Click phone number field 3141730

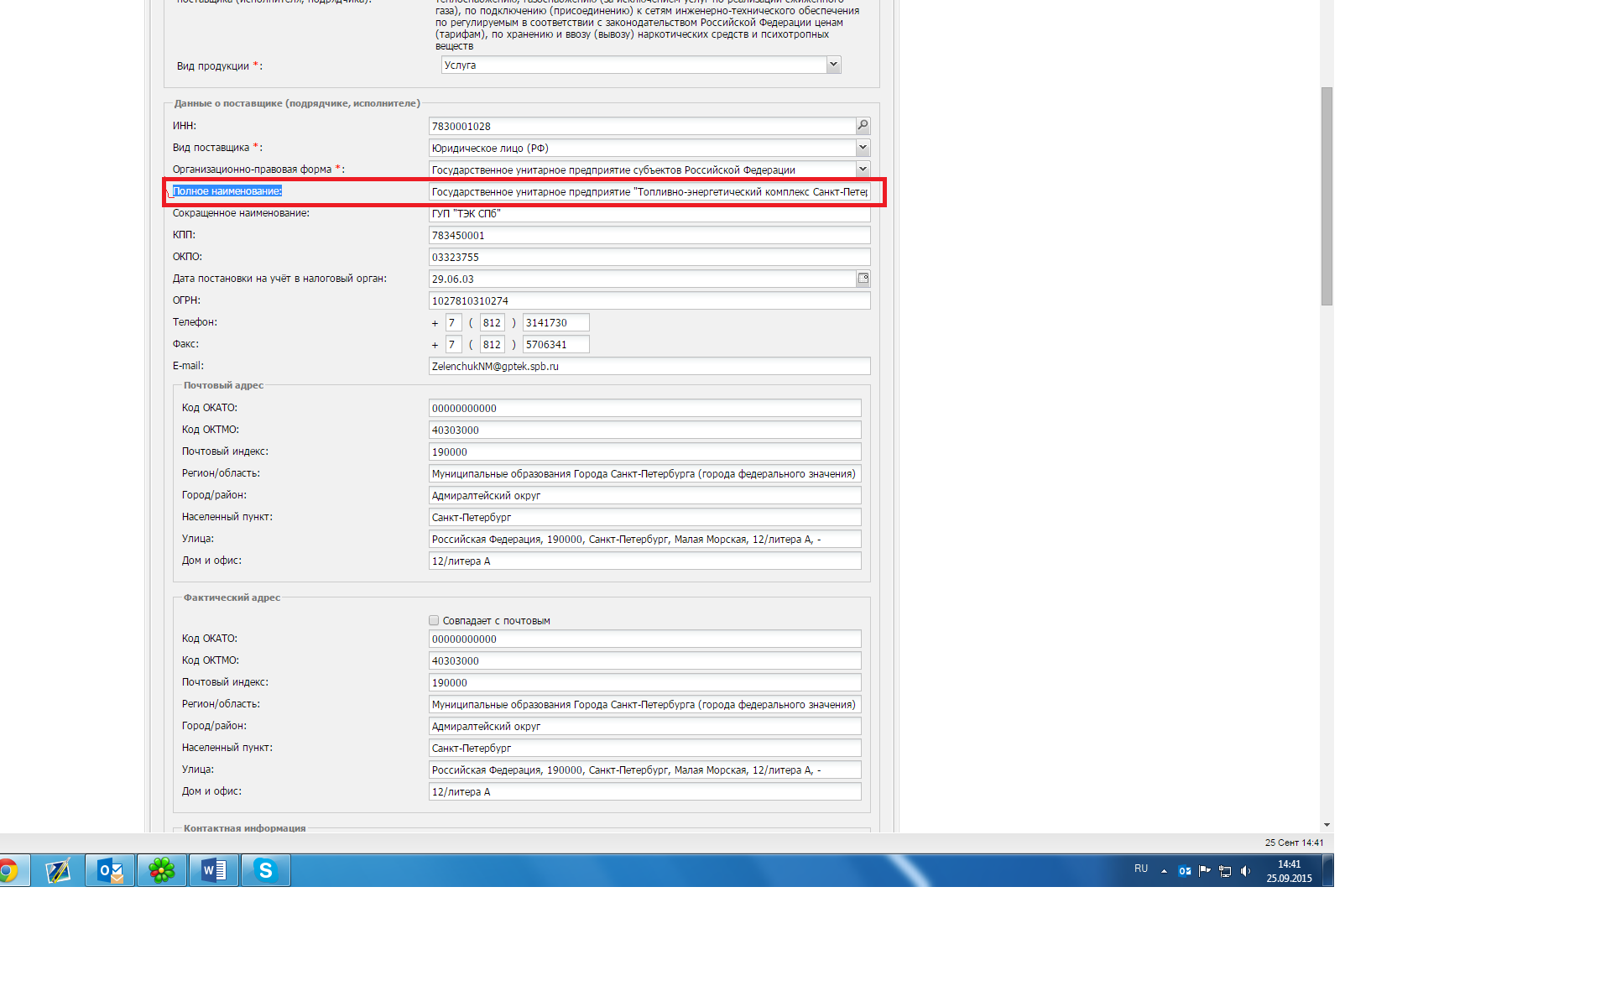(555, 322)
